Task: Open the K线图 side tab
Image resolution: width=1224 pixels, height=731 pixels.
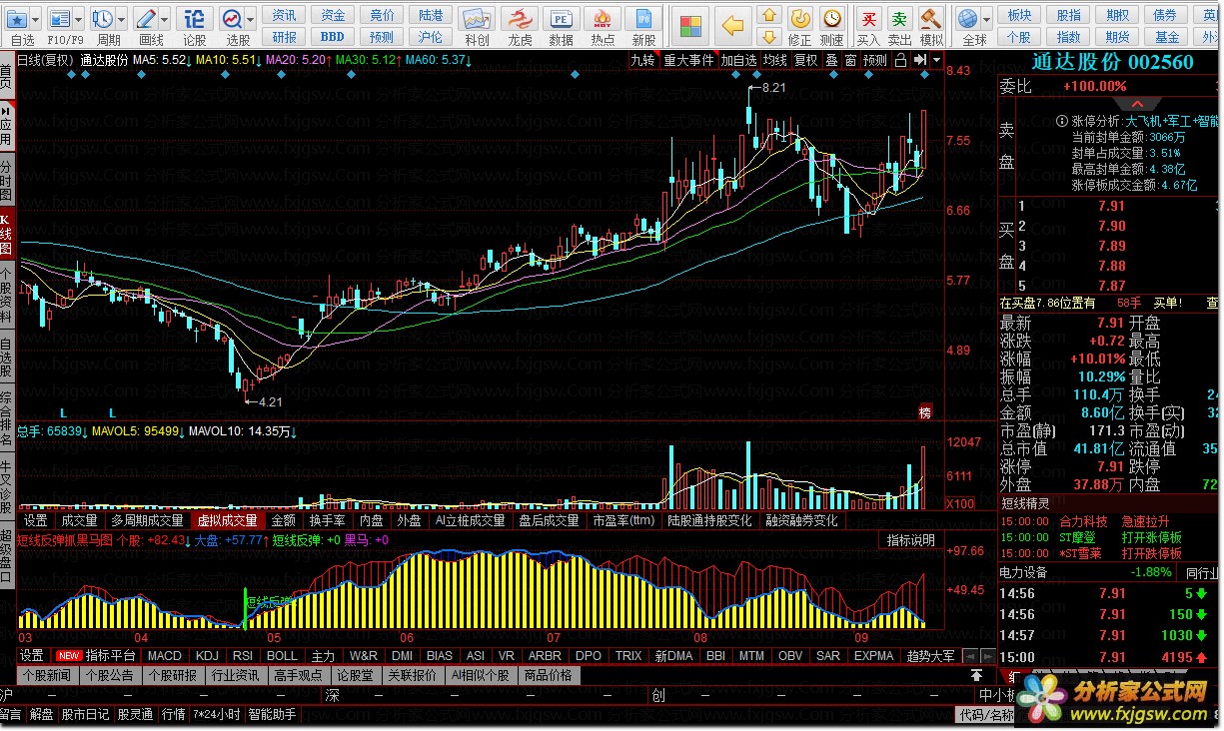Action: click(x=7, y=232)
